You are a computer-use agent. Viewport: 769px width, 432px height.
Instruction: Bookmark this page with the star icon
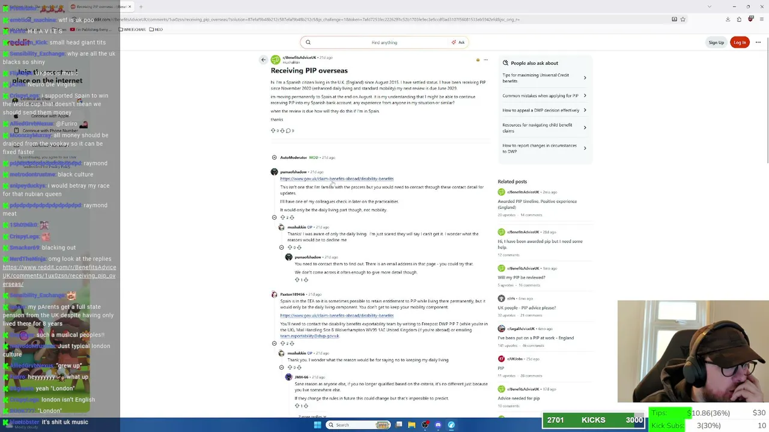click(682, 19)
